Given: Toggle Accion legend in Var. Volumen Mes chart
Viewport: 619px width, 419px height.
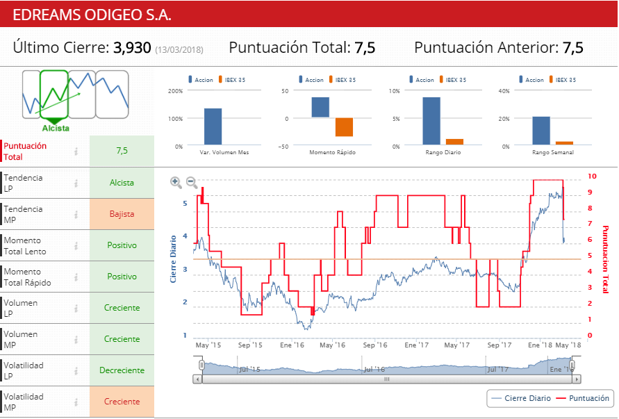Looking at the screenshot, I should point(201,80).
